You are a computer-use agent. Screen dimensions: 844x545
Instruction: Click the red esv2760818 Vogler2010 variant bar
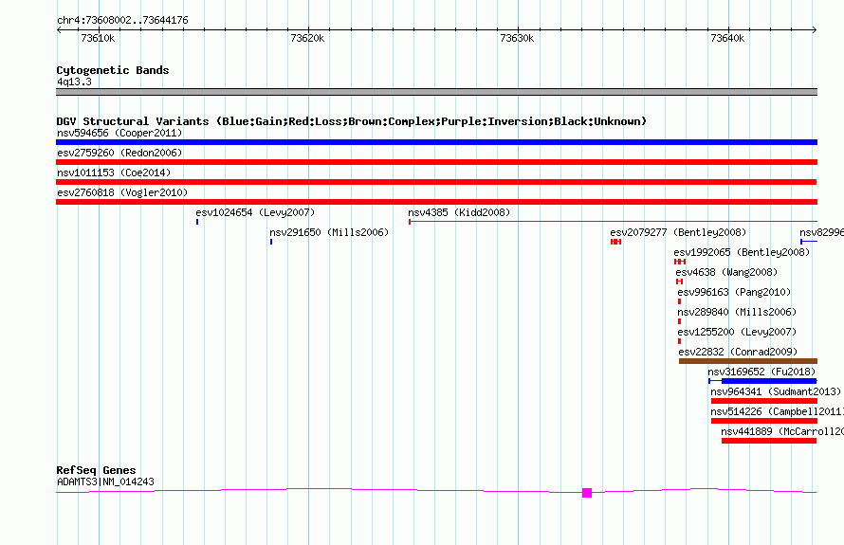click(x=436, y=202)
